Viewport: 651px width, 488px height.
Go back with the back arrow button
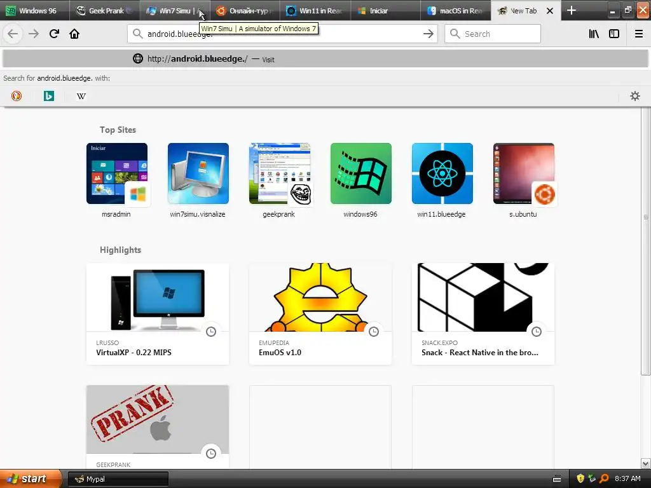(x=13, y=34)
